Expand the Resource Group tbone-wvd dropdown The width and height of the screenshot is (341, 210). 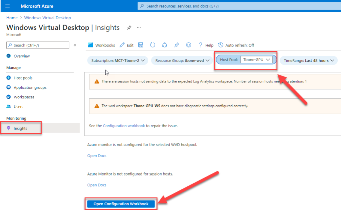coord(182,60)
